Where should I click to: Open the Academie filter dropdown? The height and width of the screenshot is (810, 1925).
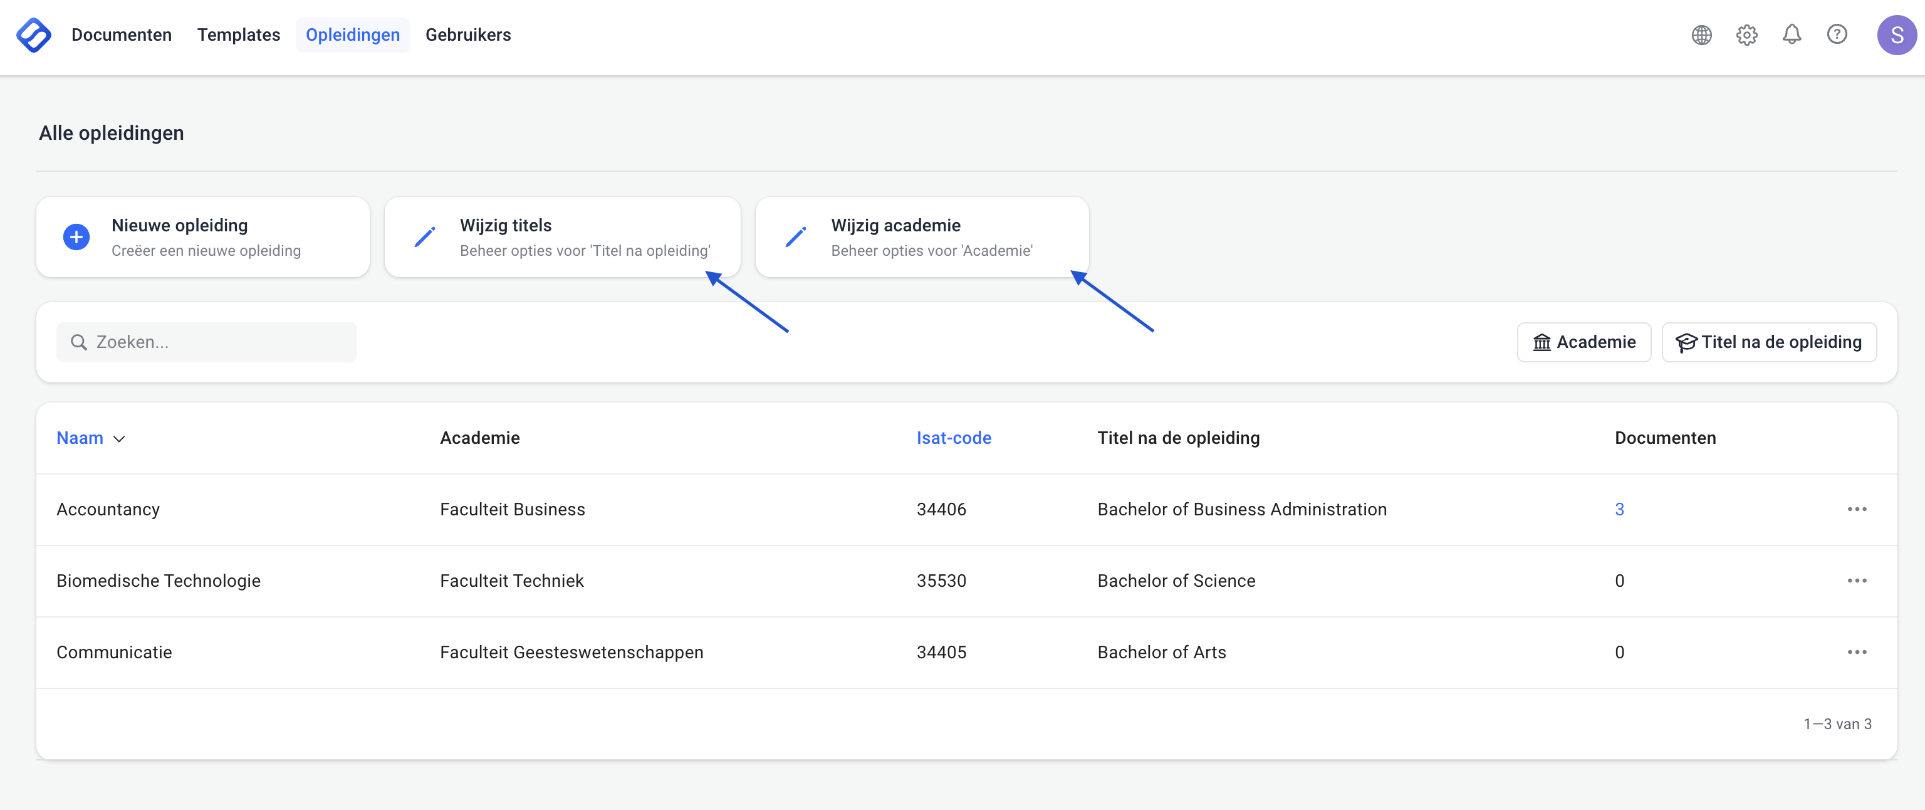click(1583, 342)
